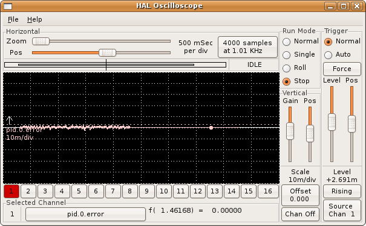This screenshot has height=226, width=366.
Task: Select Normal run mode
Action: pyautogui.click(x=301, y=42)
